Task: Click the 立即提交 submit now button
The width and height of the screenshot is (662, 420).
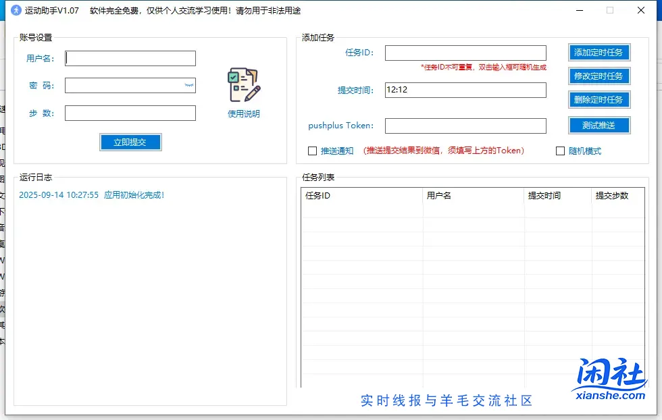Action: click(x=130, y=142)
